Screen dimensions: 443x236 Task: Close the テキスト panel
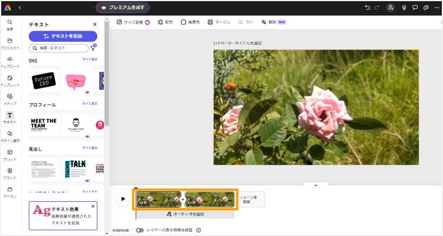click(95, 25)
